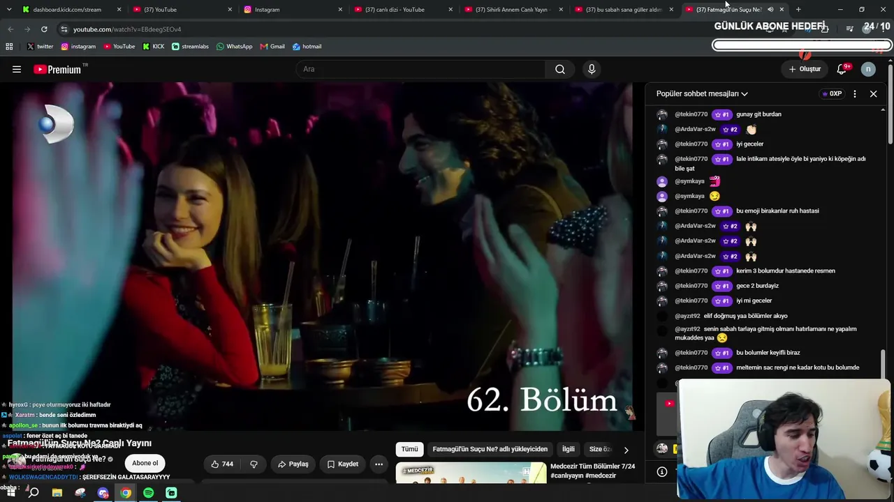Like the video with 744 likes
Viewport: 894px width, 502px height.
[222, 464]
